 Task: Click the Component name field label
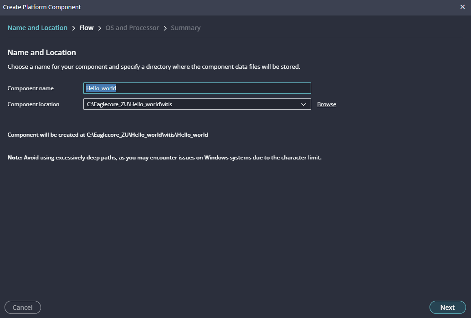(31, 88)
